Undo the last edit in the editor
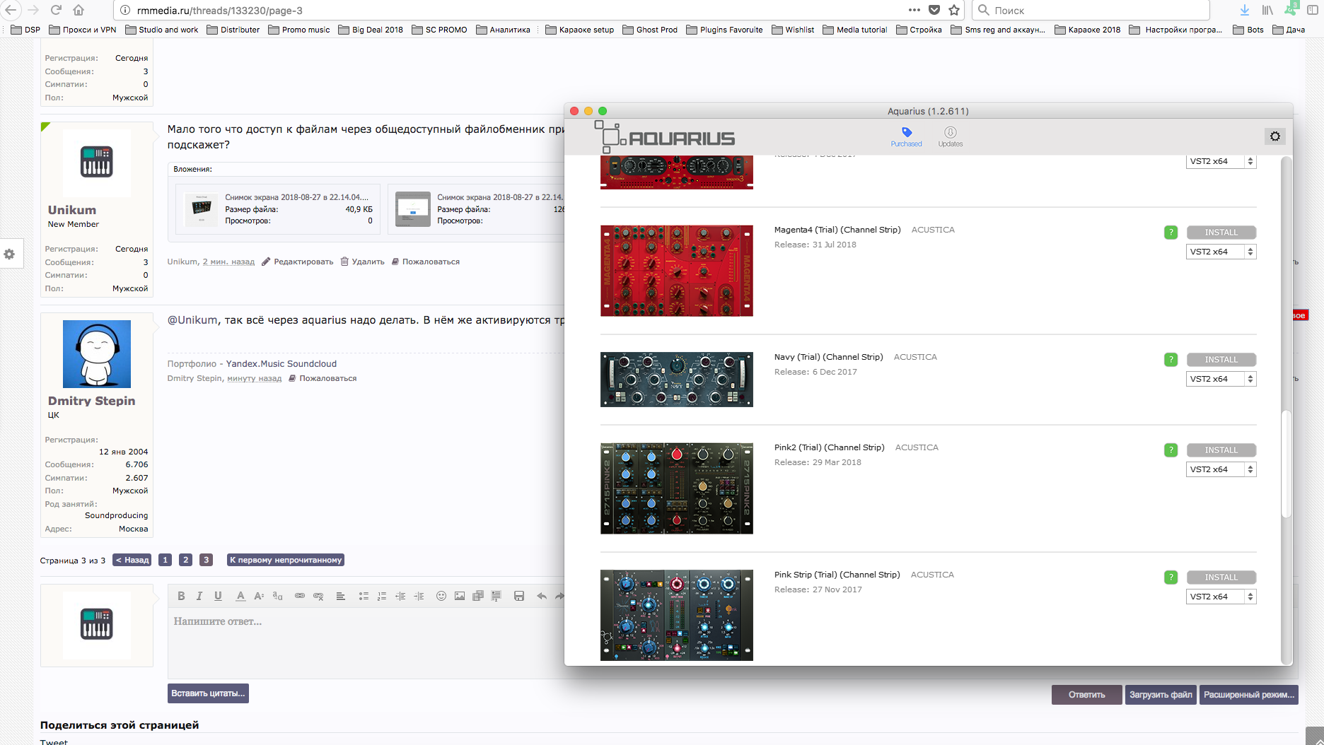 pos(542,596)
